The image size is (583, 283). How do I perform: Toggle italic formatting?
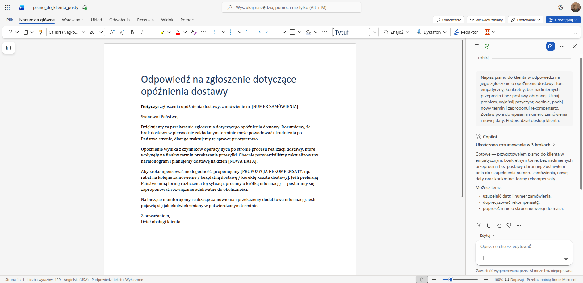(142, 32)
